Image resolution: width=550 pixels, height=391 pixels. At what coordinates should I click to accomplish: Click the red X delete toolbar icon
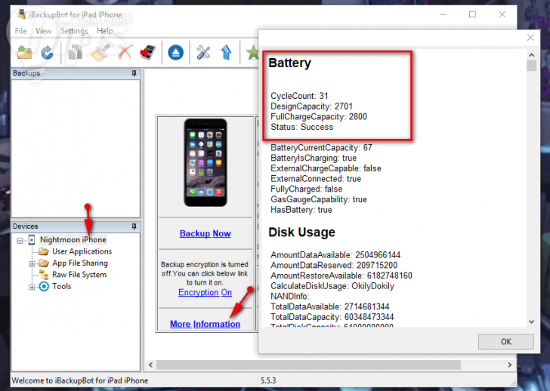[125, 53]
